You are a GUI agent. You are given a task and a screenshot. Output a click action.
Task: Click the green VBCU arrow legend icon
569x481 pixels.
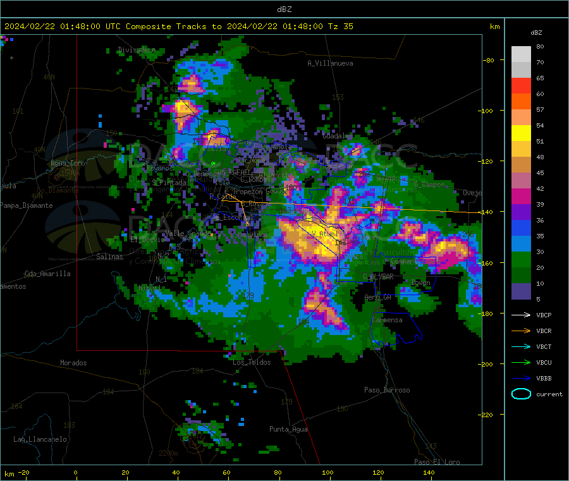pos(521,362)
